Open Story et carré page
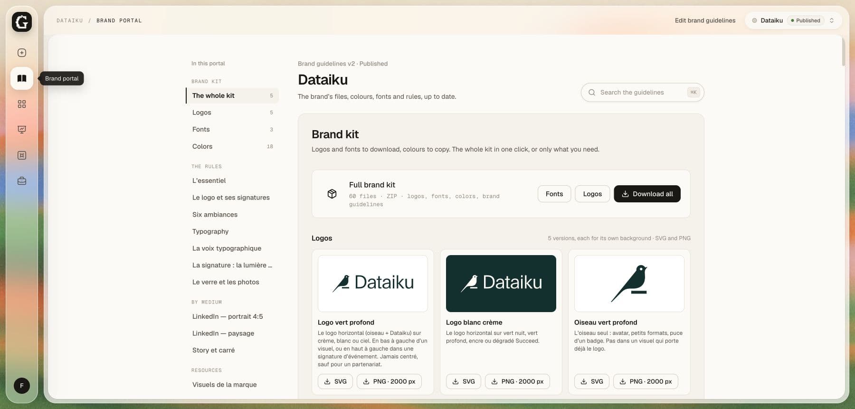Image resolution: width=855 pixels, height=409 pixels. 232,350
